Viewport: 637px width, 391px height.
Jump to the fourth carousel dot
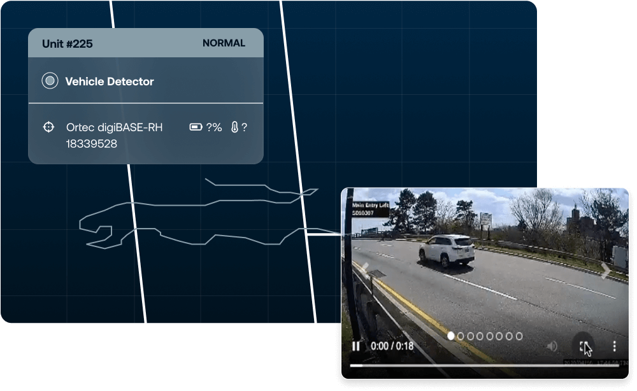pos(480,336)
